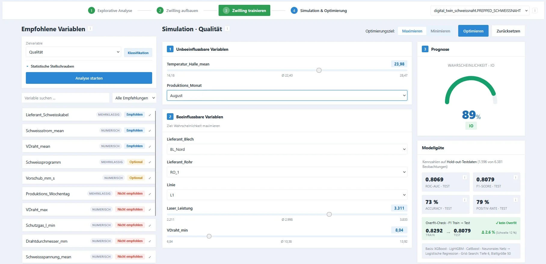This screenshot has height=264, width=546.
Task: Open Lieferant_Rohr RO_1 dropdown
Action: (x=287, y=172)
